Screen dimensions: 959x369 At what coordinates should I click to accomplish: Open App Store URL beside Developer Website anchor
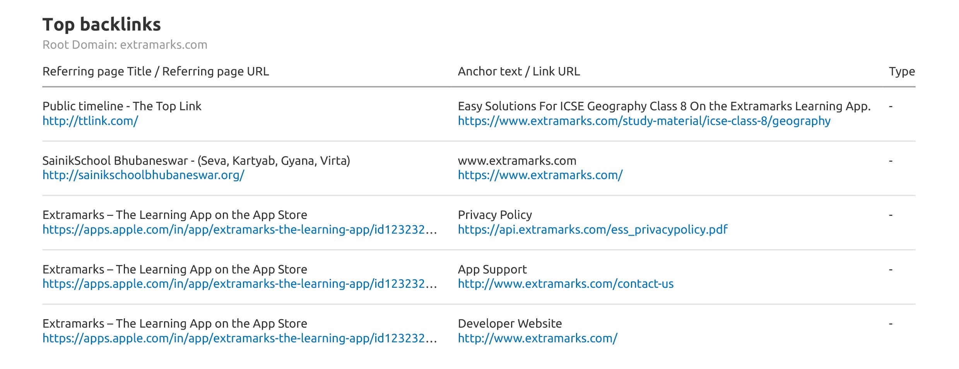click(239, 338)
